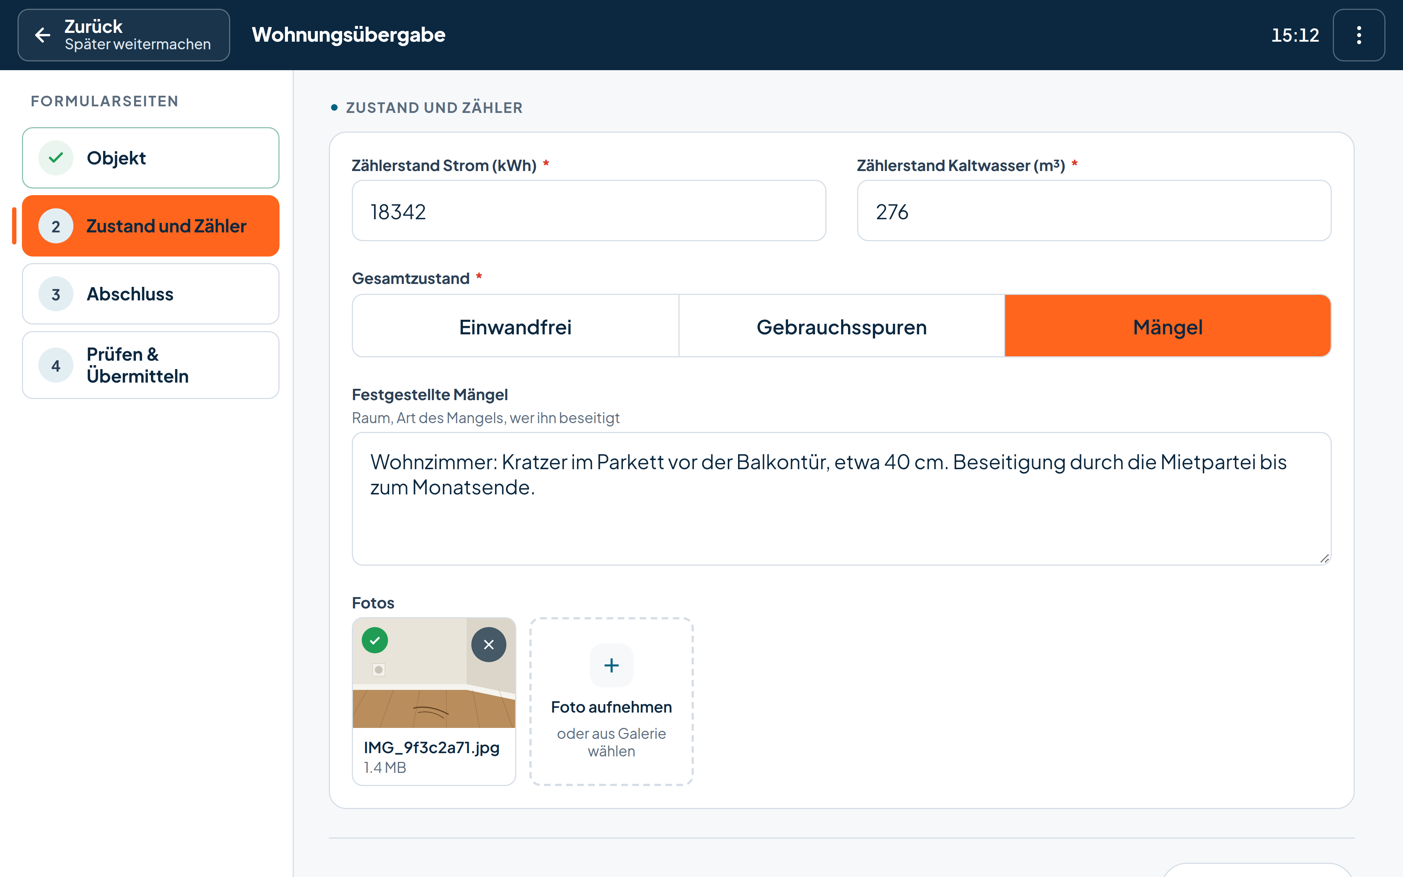
Task: Click the plus icon to add photo
Action: 612,665
